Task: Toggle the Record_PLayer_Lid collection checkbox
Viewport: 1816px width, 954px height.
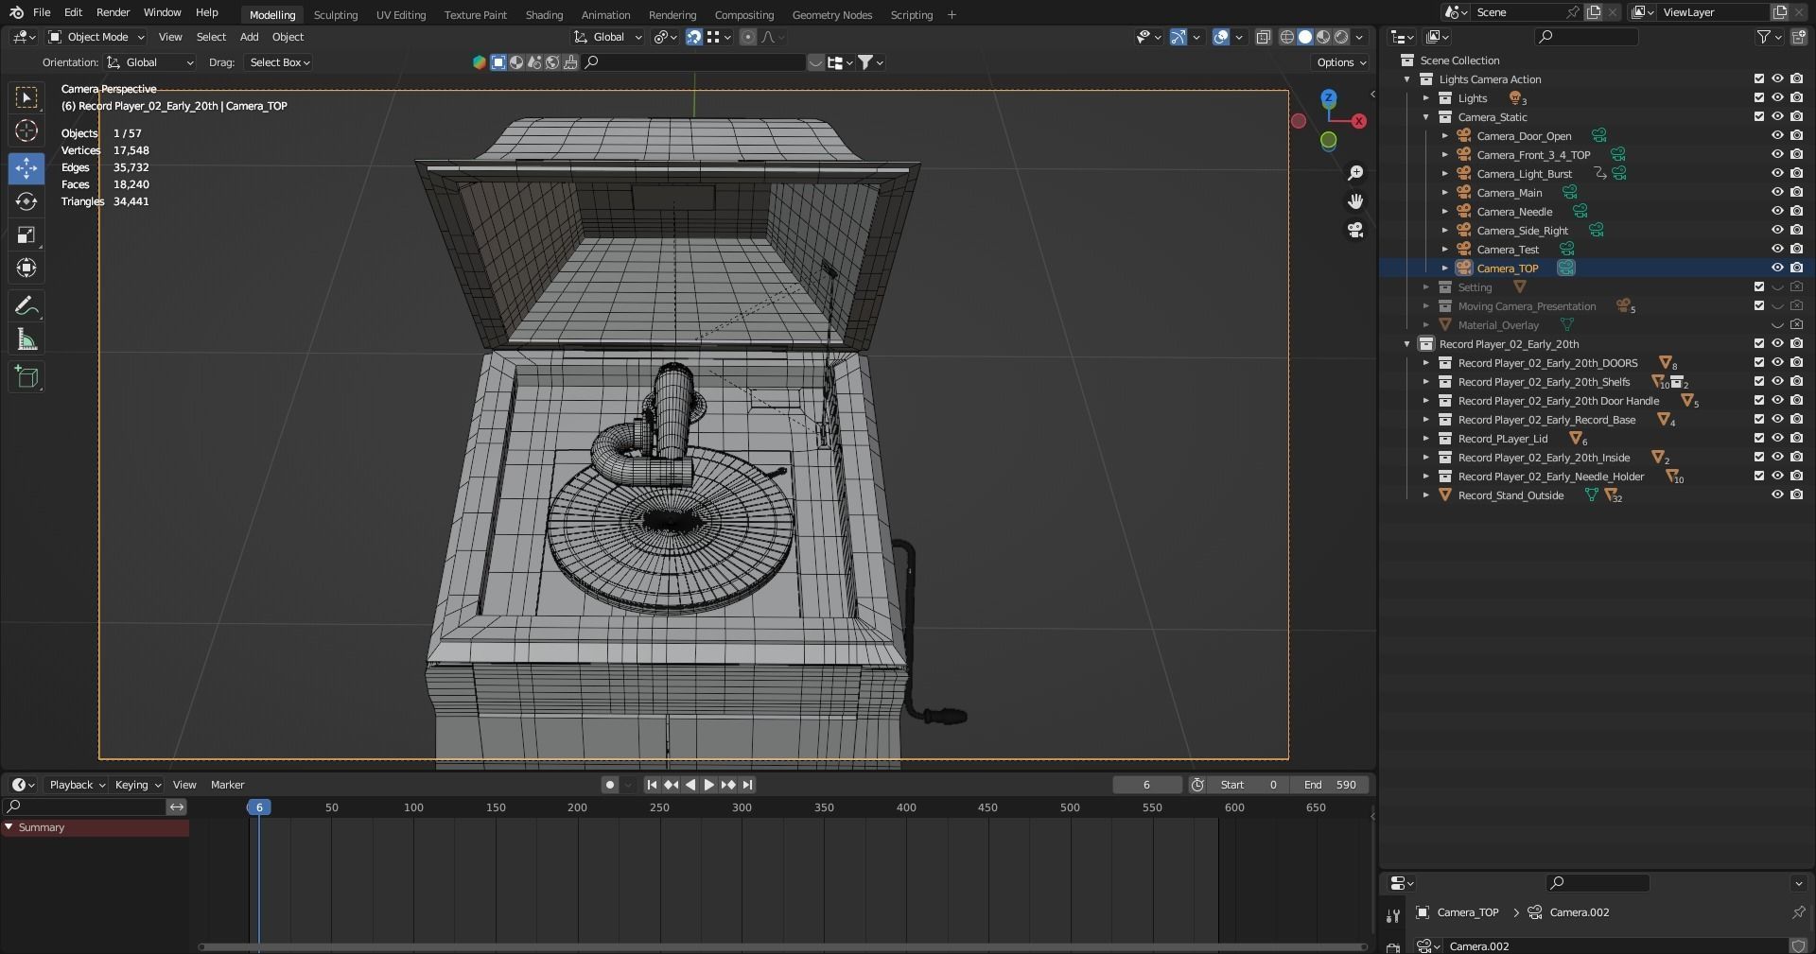Action: [1759, 438]
